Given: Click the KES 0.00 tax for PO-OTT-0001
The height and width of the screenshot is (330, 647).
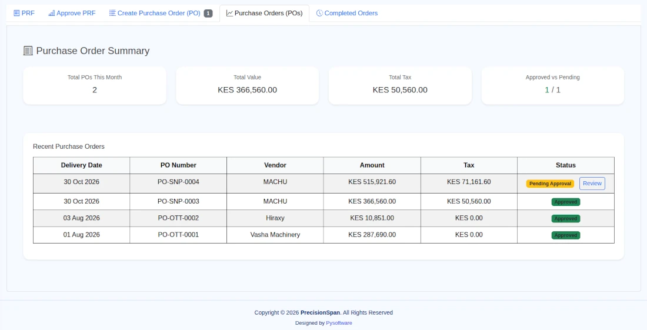Looking at the screenshot, I should (469, 235).
